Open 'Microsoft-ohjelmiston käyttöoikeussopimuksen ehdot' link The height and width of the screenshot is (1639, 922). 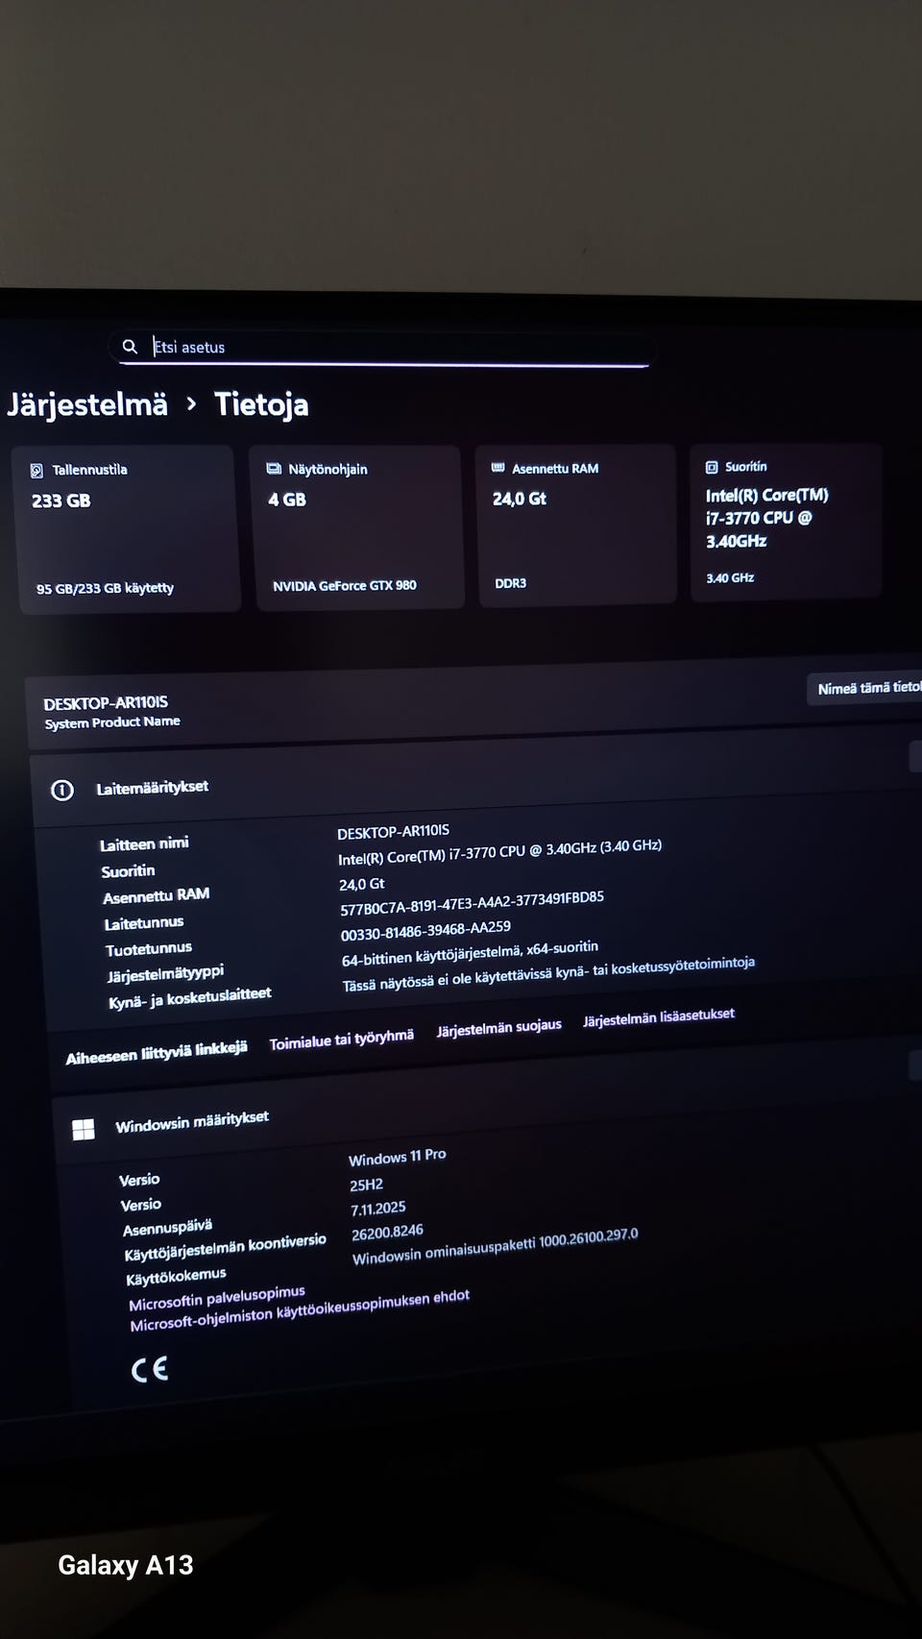(x=300, y=1310)
